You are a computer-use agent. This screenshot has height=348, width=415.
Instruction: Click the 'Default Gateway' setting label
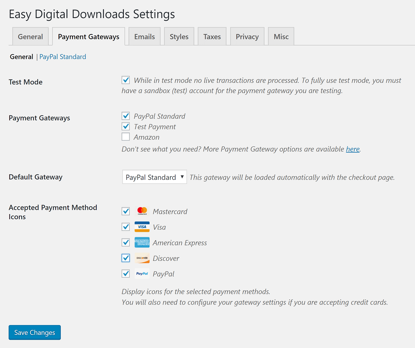(36, 177)
